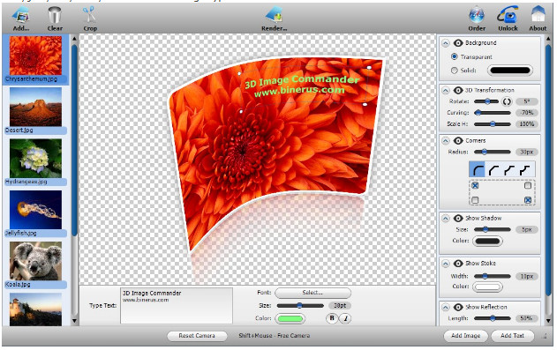The height and width of the screenshot is (350, 557).
Task: Collapse the Show Reflection section
Action: pyautogui.click(x=446, y=308)
